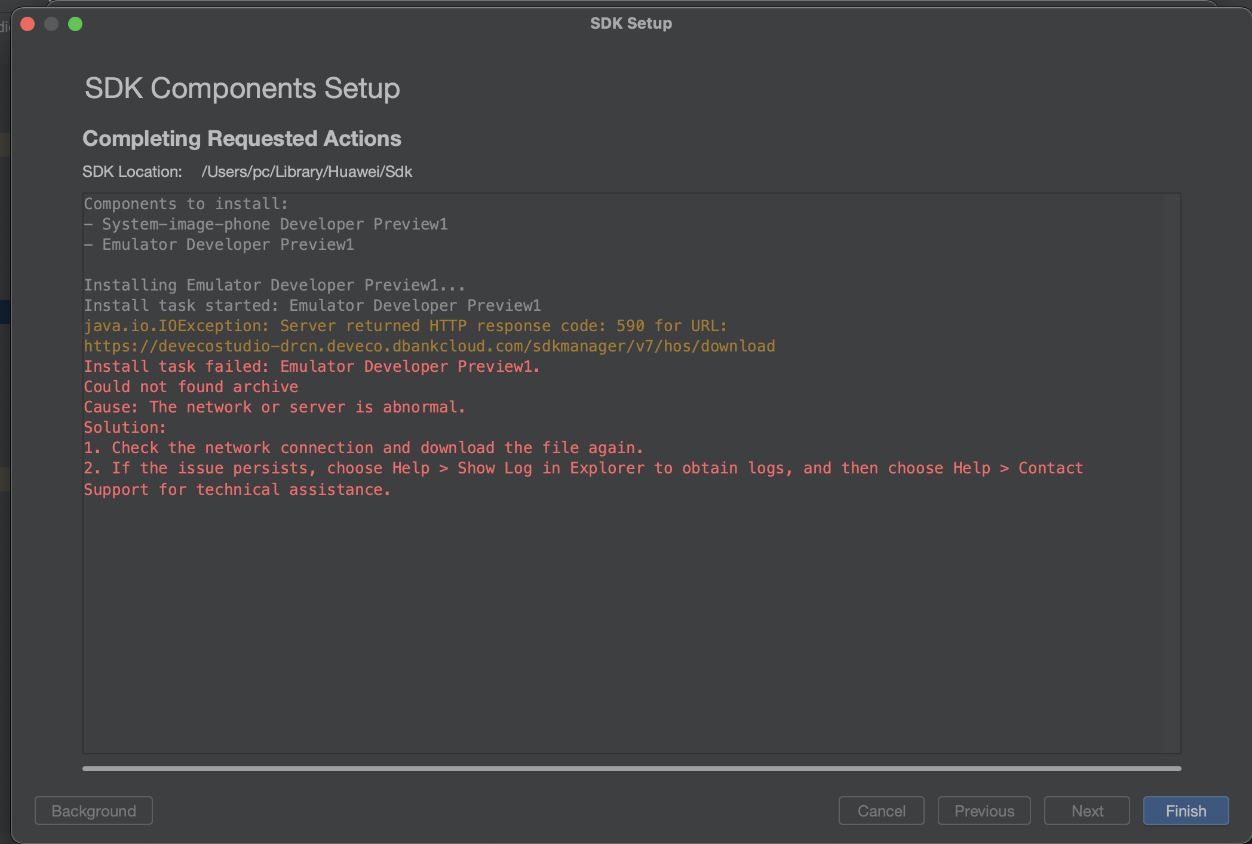Viewport: 1252px width, 844px height.
Task: Close the SDK Setup window
Action: (x=27, y=24)
